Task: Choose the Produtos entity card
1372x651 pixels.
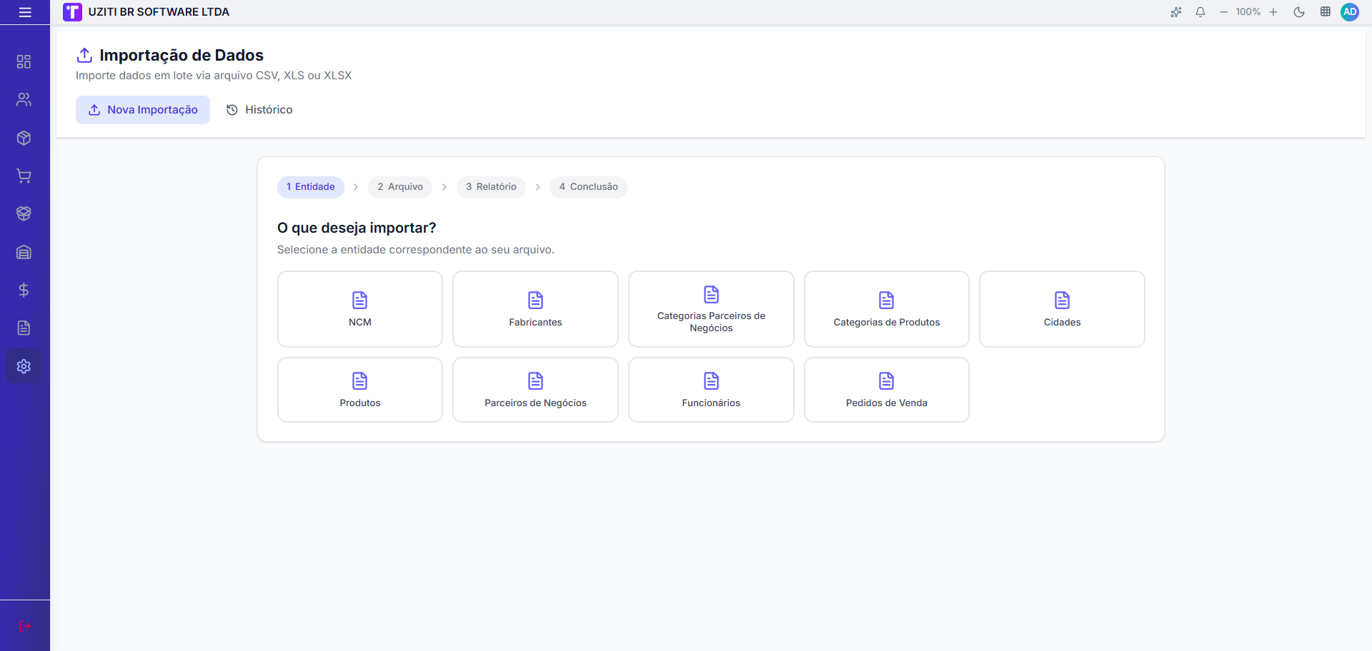Action: [x=360, y=390]
